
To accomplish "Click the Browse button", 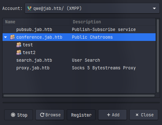I will (50, 115).
